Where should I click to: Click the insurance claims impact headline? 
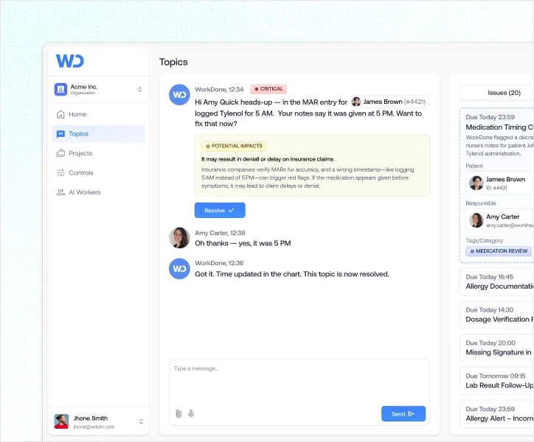(x=267, y=159)
